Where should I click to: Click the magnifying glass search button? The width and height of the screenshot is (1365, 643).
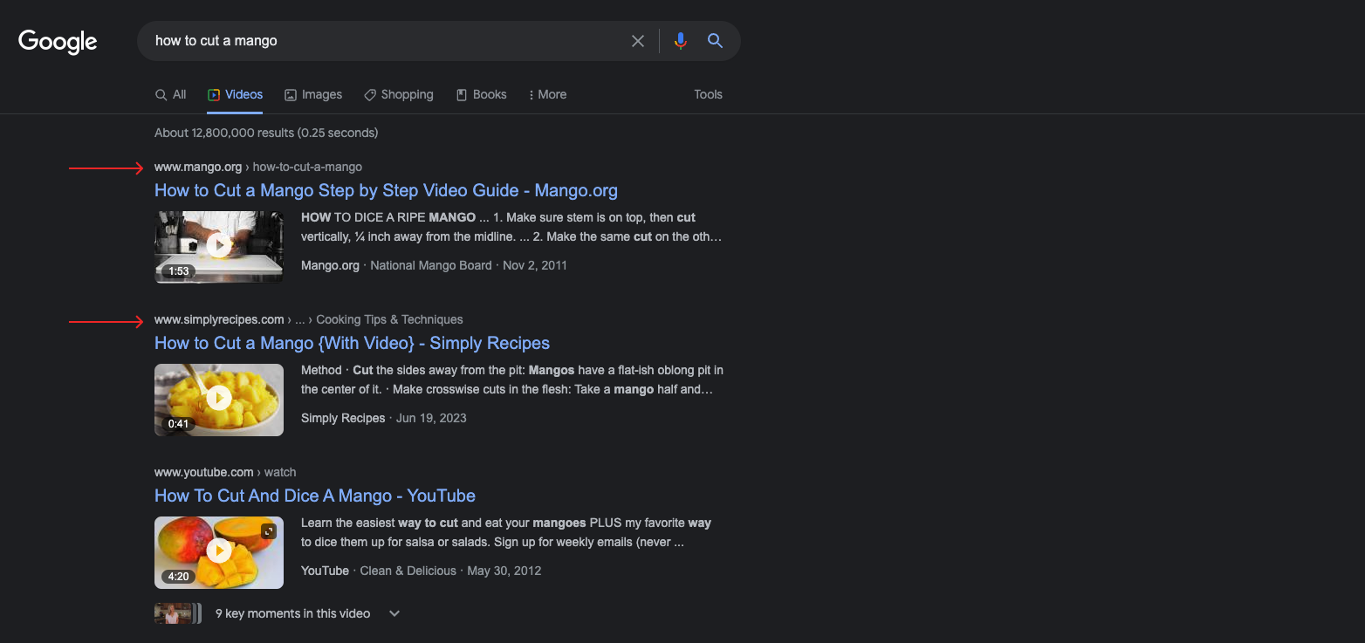[x=715, y=41]
